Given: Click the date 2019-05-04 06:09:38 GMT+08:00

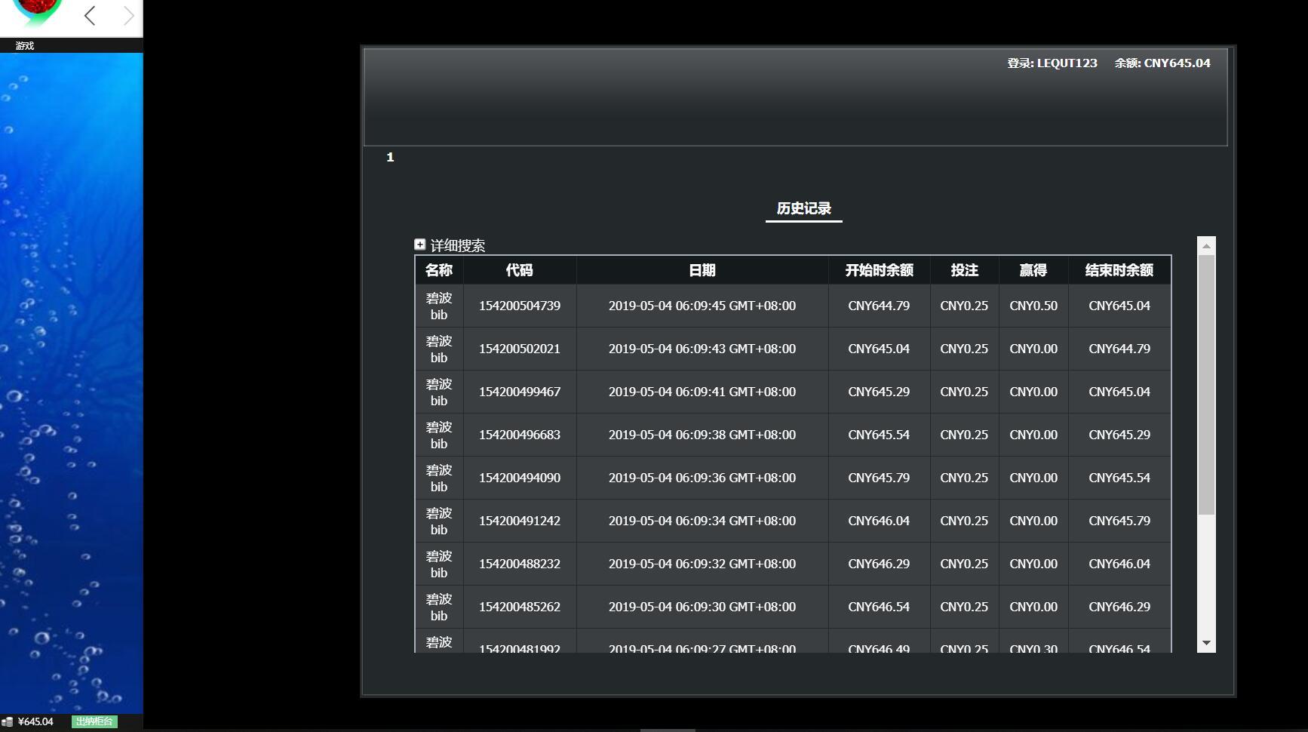Looking at the screenshot, I should pyautogui.click(x=702, y=435).
